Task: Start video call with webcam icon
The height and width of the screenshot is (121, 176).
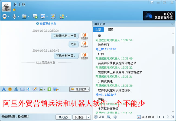Action: pos(5,16)
